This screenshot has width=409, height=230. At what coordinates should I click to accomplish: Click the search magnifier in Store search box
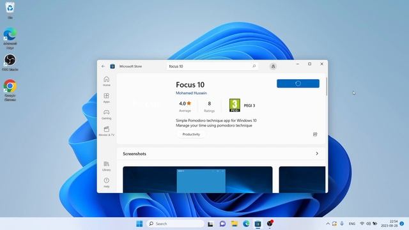[254, 66]
